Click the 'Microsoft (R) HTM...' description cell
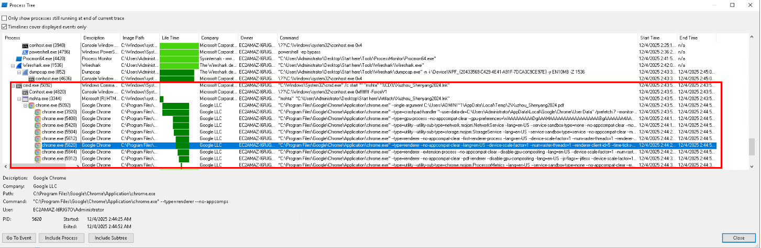761x248 pixels. [x=100, y=99]
